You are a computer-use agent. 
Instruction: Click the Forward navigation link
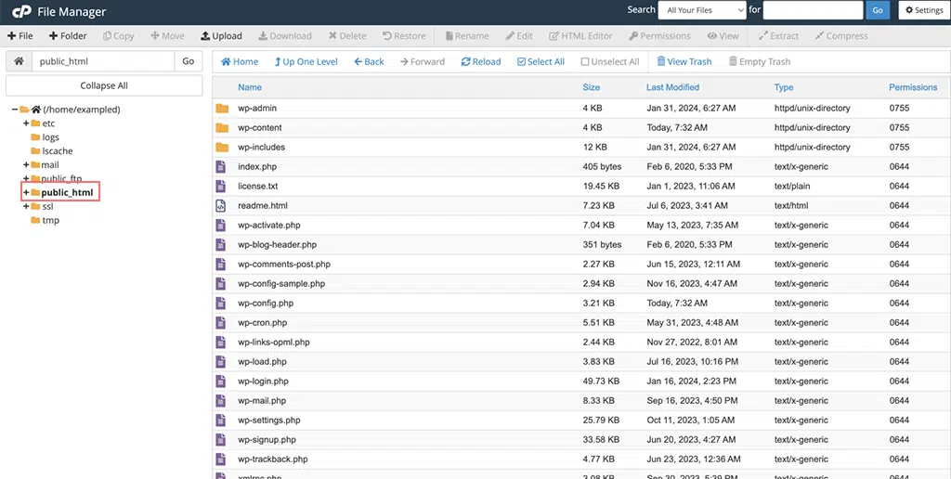tap(423, 61)
